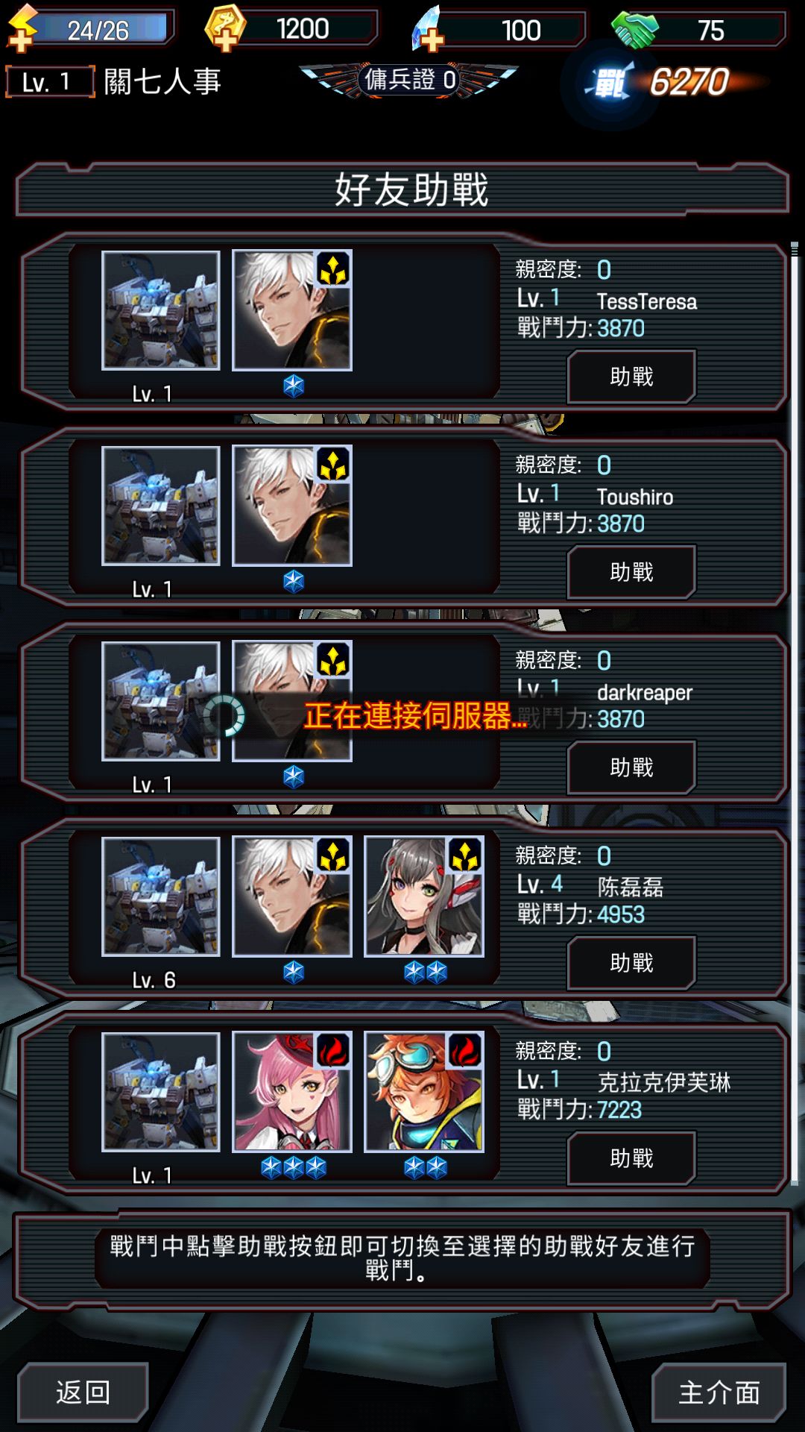This screenshot has width=805, height=1432.
Task: Open the 主介面 main interface
Action: coord(719,1392)
